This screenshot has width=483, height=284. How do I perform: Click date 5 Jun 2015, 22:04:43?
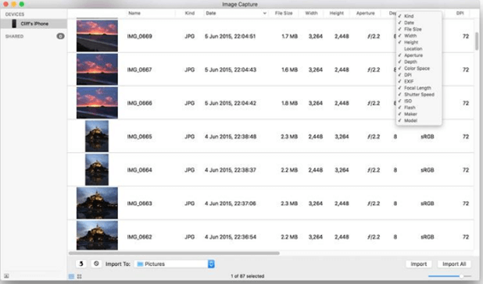231,69
